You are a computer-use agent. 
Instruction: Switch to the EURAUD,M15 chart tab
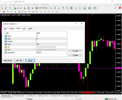point(43,96)
